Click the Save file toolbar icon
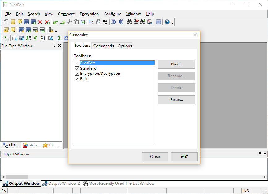 point(26,22)
